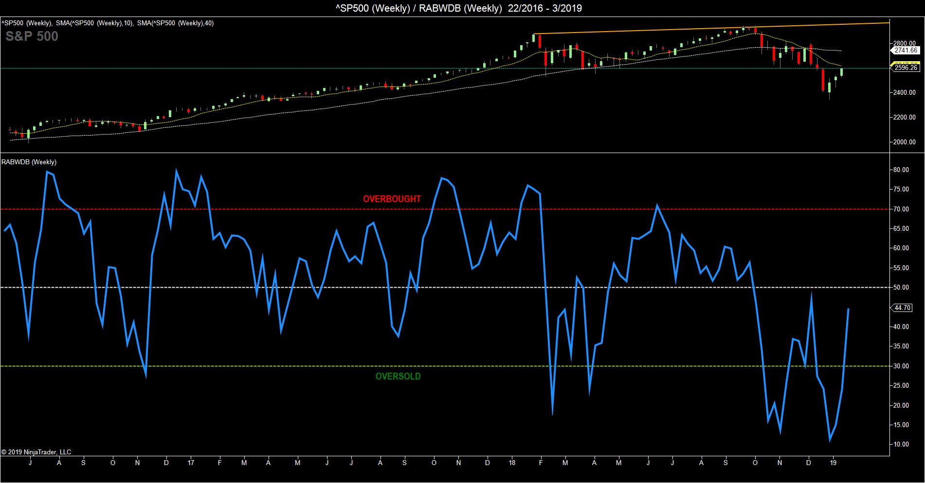The height and width of the screenshot is (483, 925).
Task: Click the 40.00 indicator axis label
Action: (901, 327)
